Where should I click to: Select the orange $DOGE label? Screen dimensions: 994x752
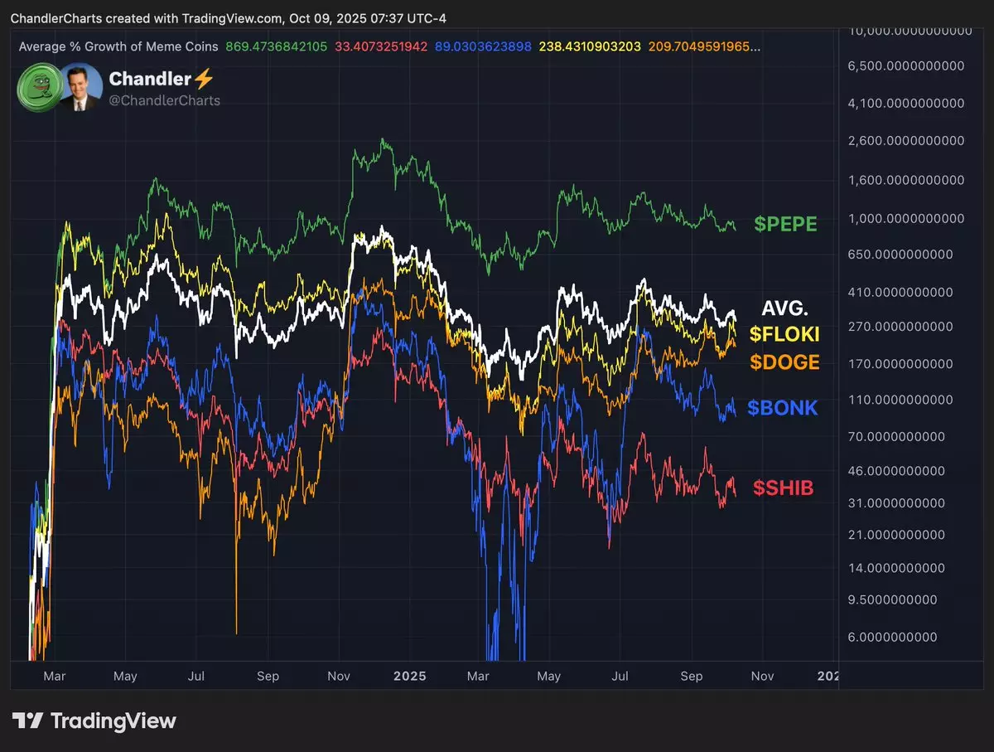tap(784, 361)
